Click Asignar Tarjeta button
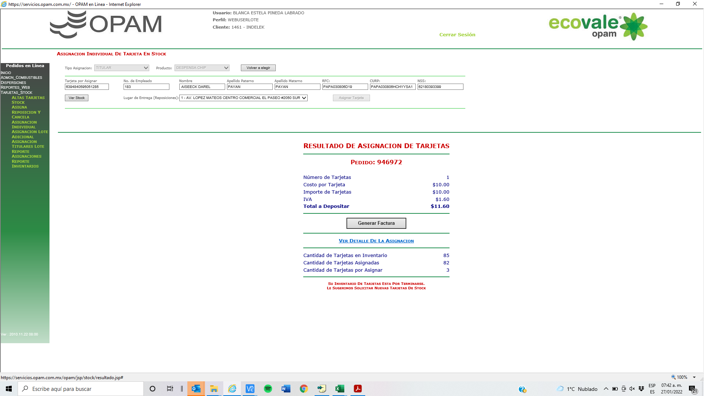The height and width of the screenshot is (396, 704). tap(351, 98)
